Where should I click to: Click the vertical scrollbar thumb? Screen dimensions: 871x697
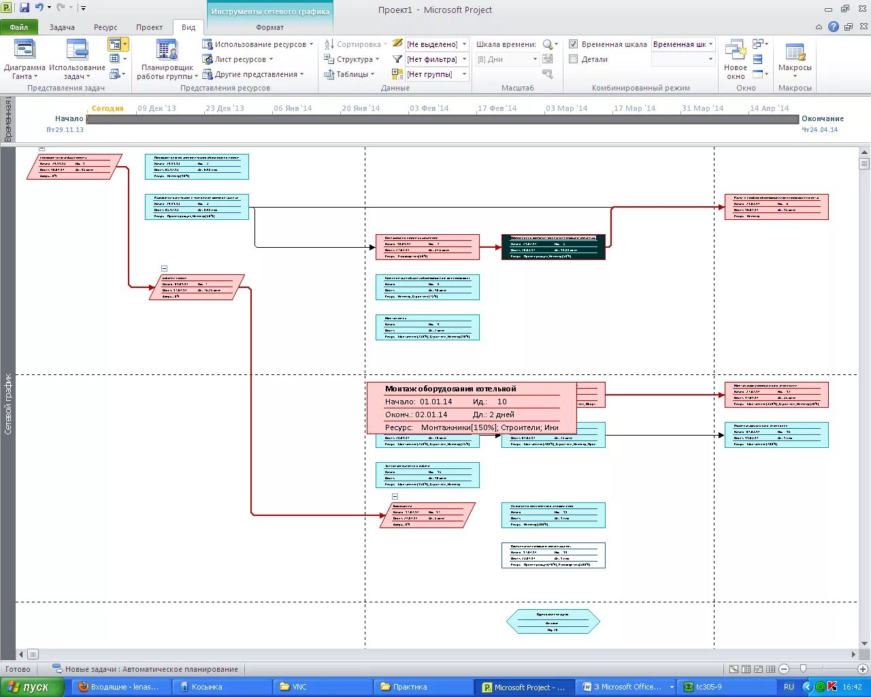tap(864, 163)
